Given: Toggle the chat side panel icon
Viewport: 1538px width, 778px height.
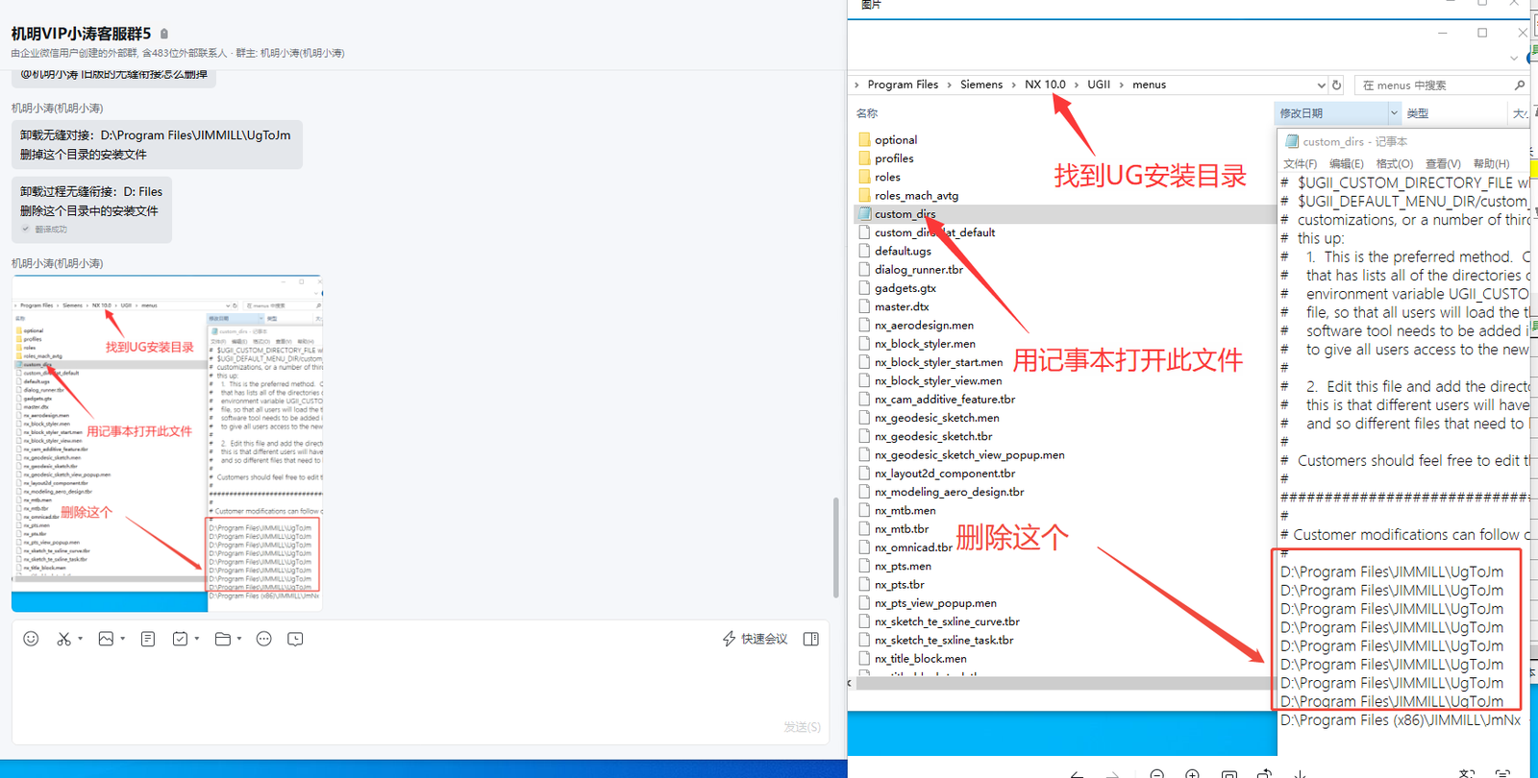Looking at the screenshot, I should [811, 639].
